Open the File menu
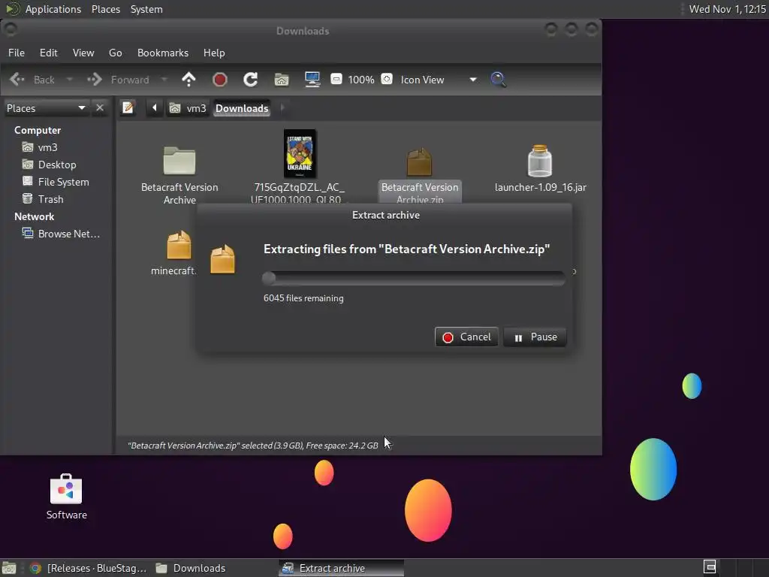Viewport: 769px width, 577px height. (17, 53)
